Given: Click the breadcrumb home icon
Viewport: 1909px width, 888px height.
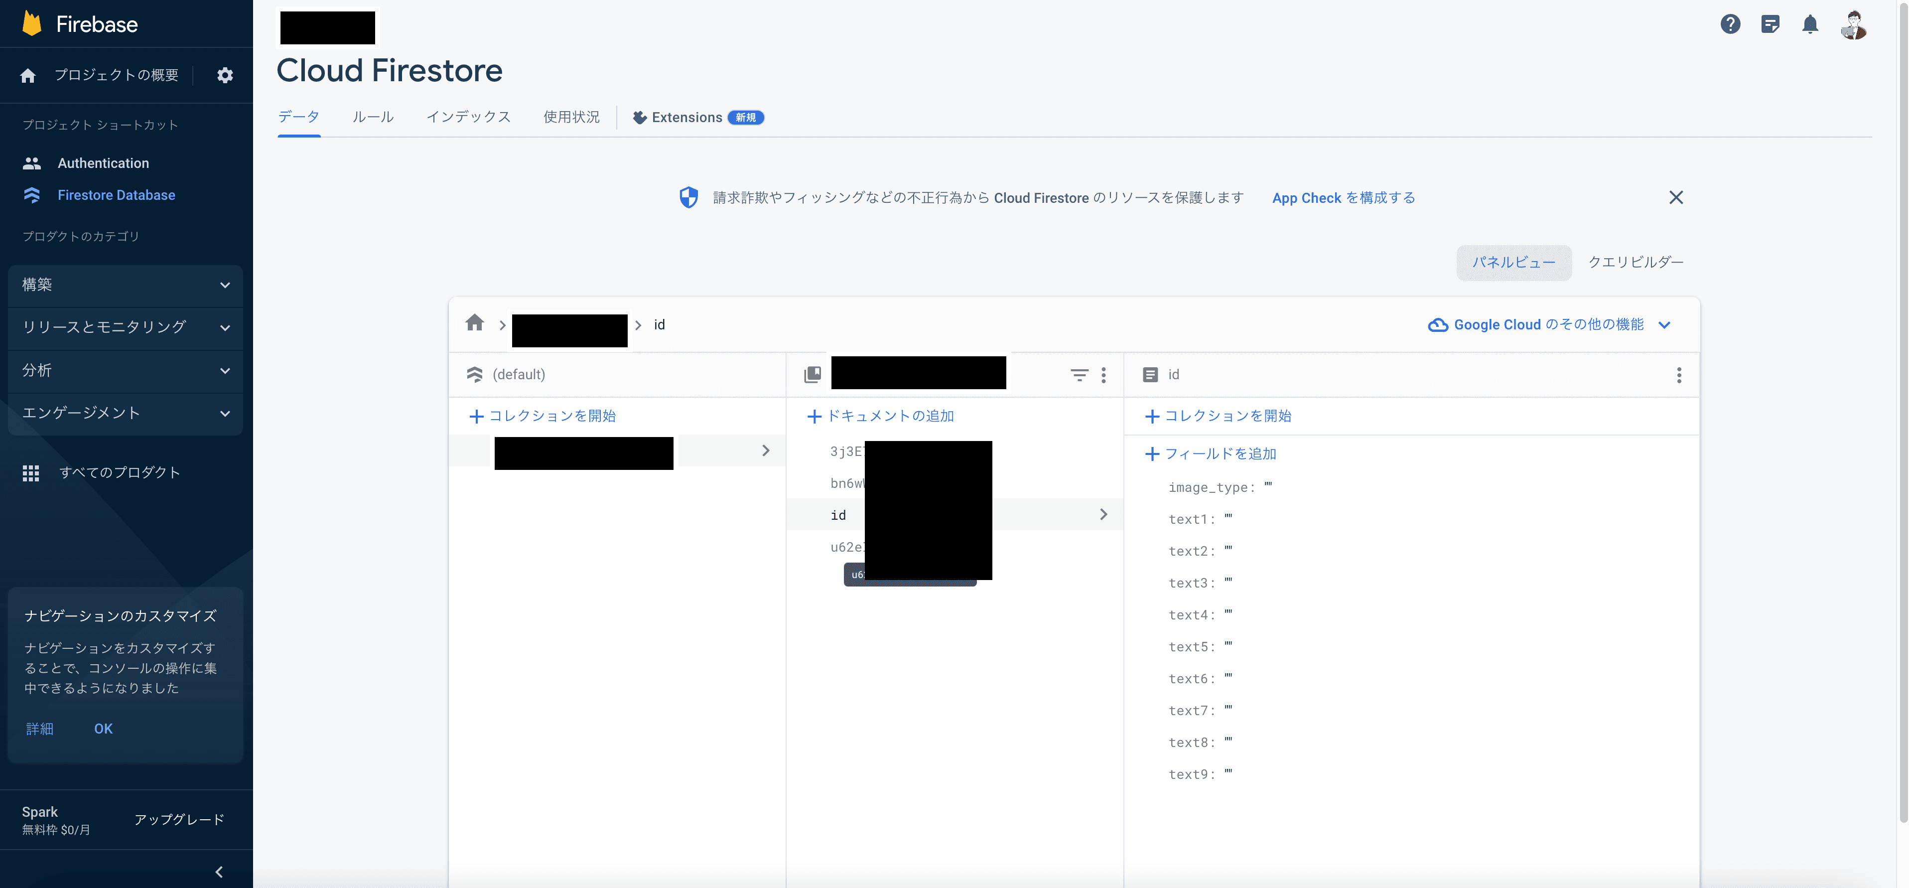Looking at the screenshot, I should [474, 323].
